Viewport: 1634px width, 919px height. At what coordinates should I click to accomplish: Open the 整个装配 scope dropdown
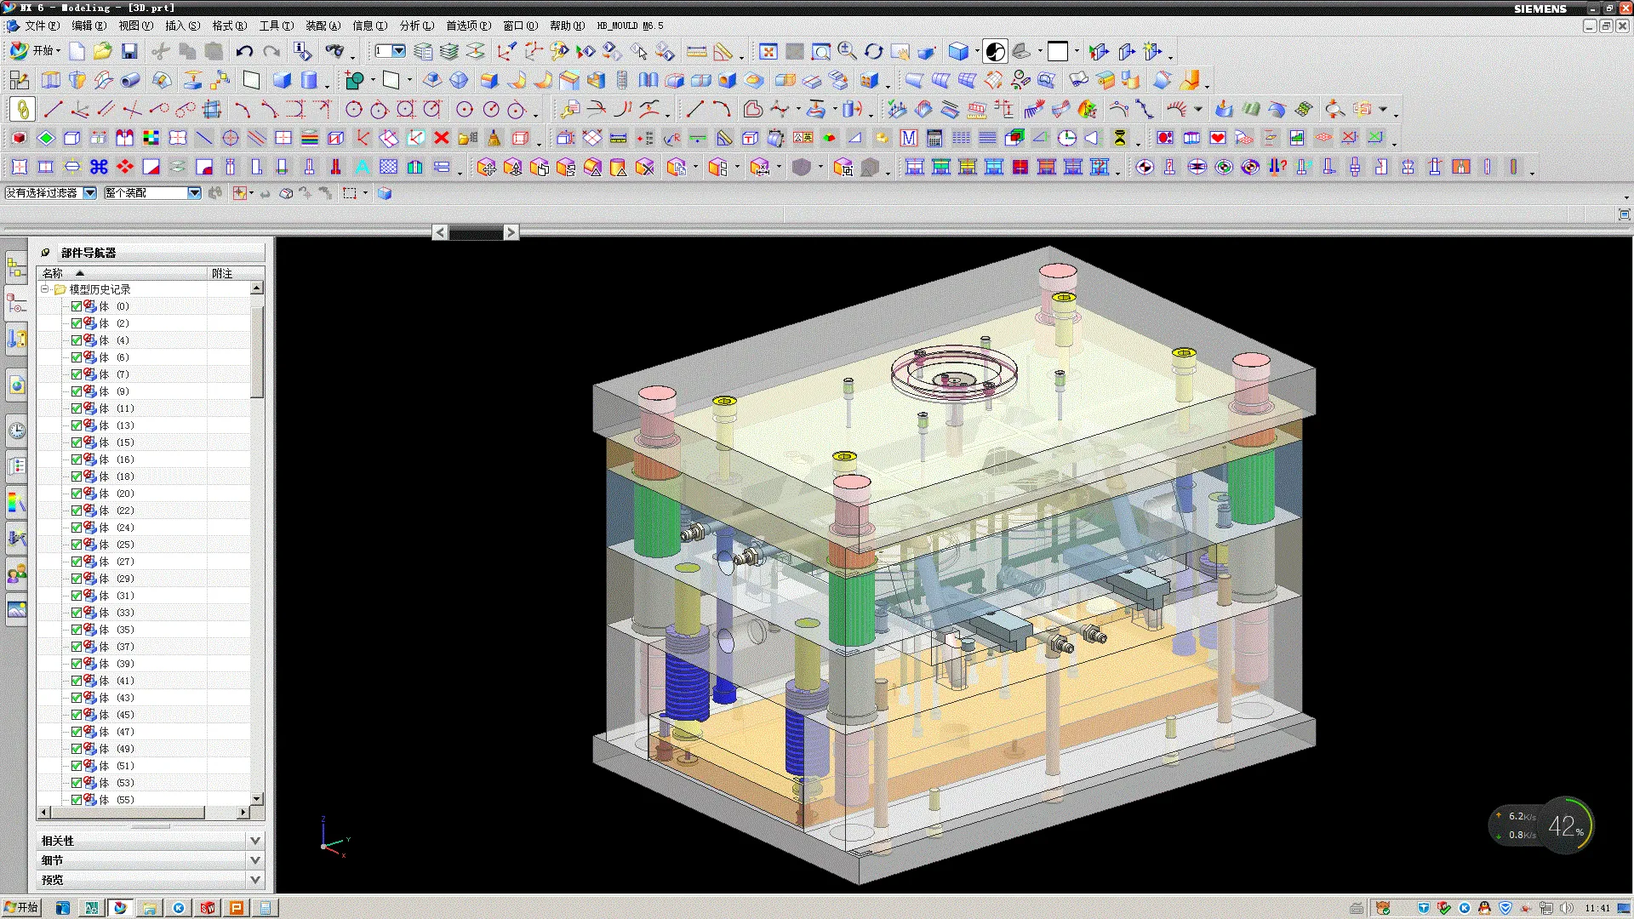coord(194,193)
